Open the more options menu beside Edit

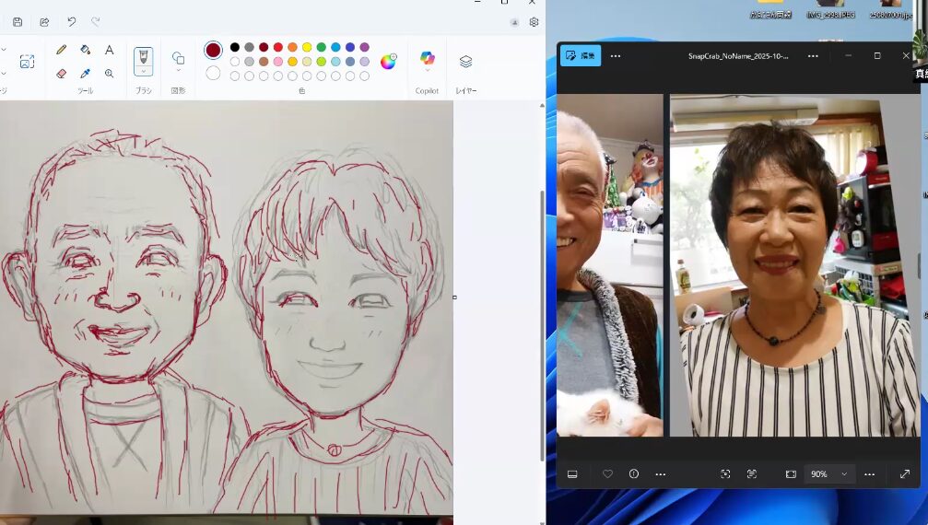616,55
